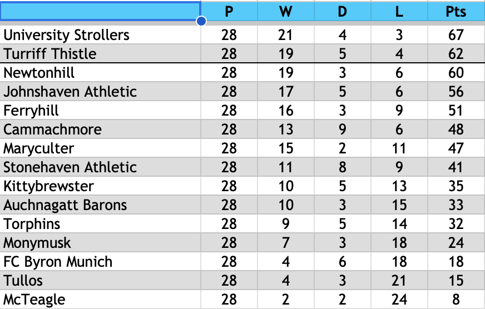
Task: Select the Pts column header
Action: coord(456,12)
